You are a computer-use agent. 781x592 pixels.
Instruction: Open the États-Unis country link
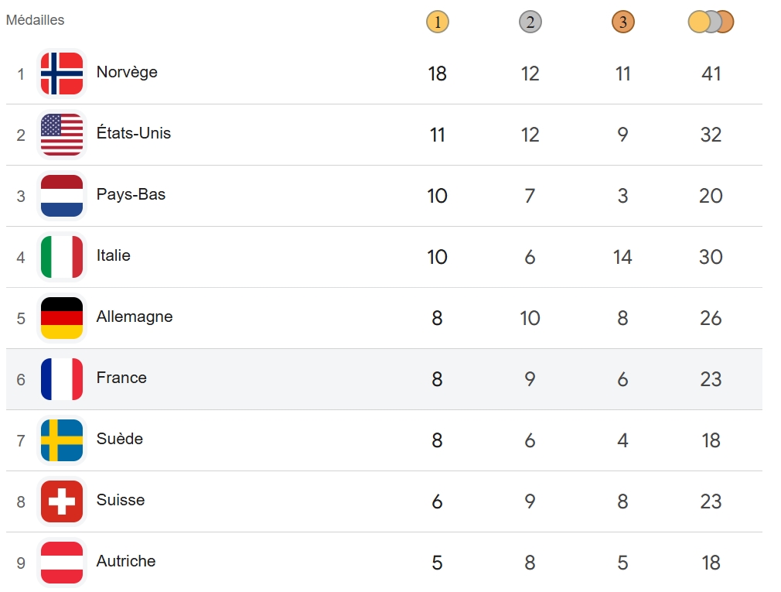tap(133, 133)
